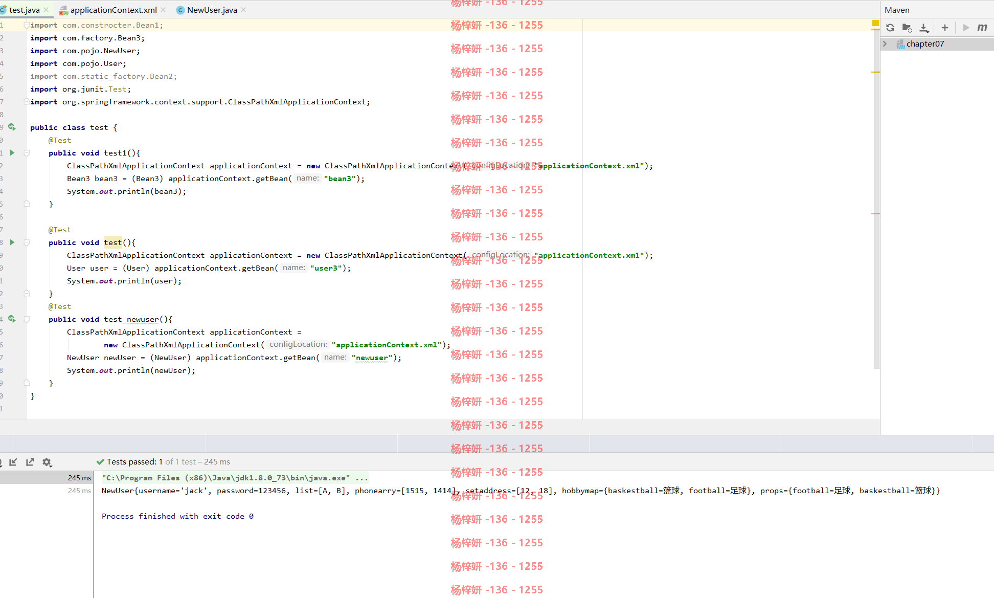Collapse test1() method fold marker
This screenshot has width=994, height=598.
(x=27, y=153)
